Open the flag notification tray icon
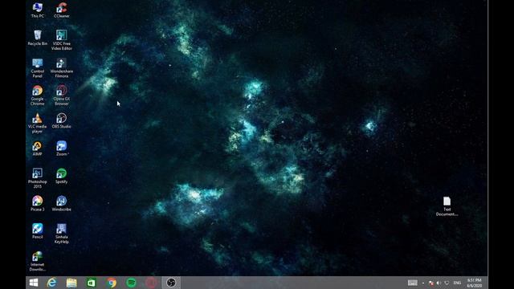Viewport: 514px width, 289px height. point(431,283)
